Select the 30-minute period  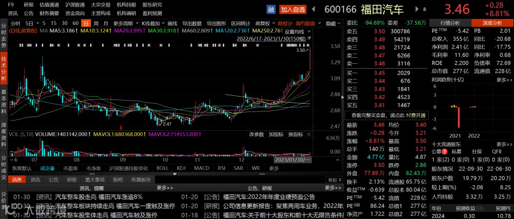[x=65, y=24]
